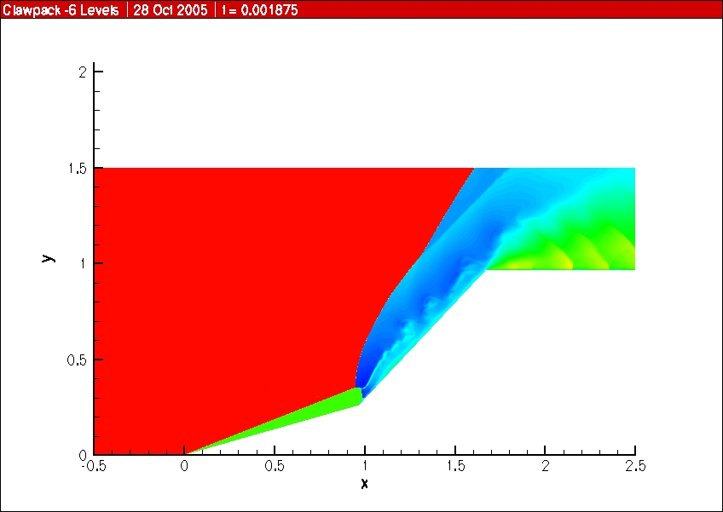
Task: Click the x-axis tick label 1.5
Action: tap(455, 466)
